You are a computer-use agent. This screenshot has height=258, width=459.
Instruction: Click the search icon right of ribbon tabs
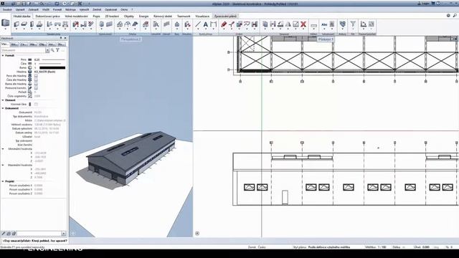click(455, 16)
